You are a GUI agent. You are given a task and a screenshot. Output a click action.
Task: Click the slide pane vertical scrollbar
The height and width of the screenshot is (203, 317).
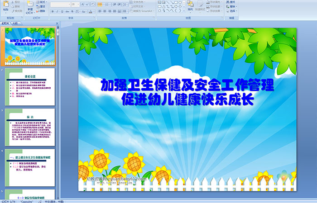point(58,113)
